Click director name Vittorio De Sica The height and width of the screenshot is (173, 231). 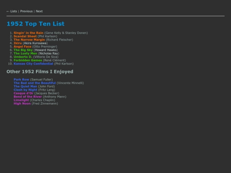click(x=46, y=57)
